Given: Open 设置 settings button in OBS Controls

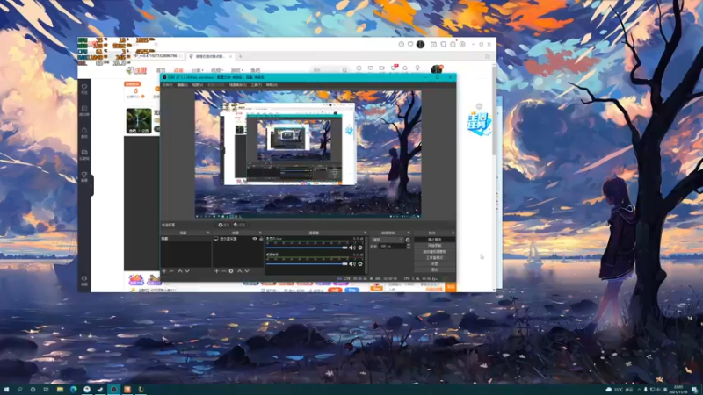Looking at the screenshot, I should coord(434,264).
